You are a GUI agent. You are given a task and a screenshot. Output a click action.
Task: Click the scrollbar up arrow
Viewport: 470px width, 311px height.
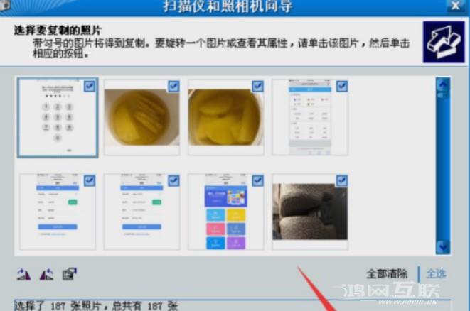[443, 86]
